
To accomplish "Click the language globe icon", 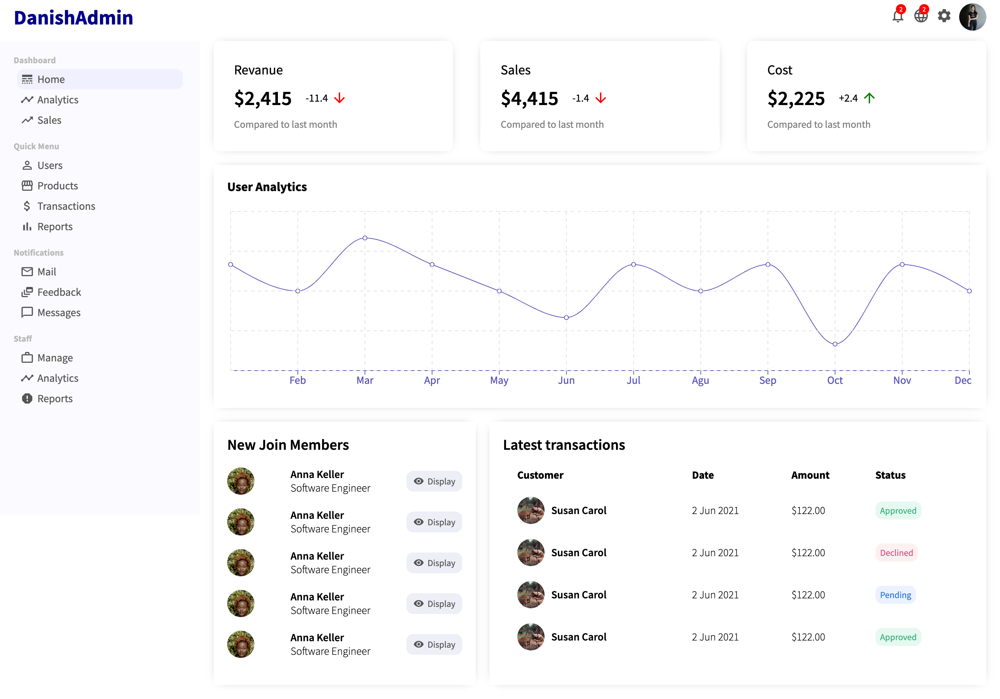I will pyautogui.click(x=921, y=17).
